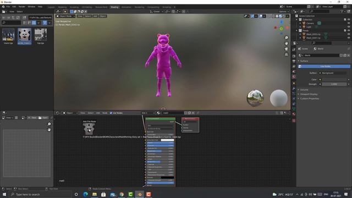Viewport: 352px width, 198px height.
Task: Switch perspective/orthographic grid icon in viewport
Action: pyautogui.click(x=286, y=54)
